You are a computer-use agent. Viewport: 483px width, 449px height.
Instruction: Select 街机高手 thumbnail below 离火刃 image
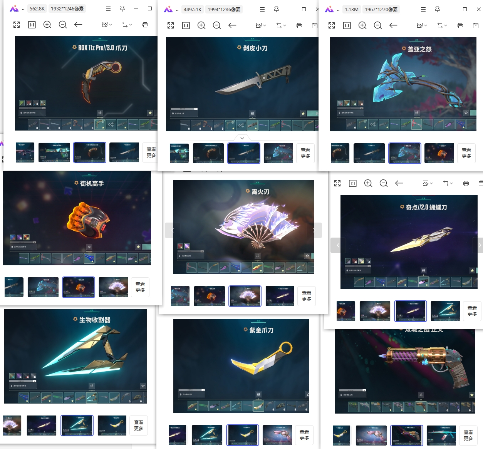(x=209, y=296)
